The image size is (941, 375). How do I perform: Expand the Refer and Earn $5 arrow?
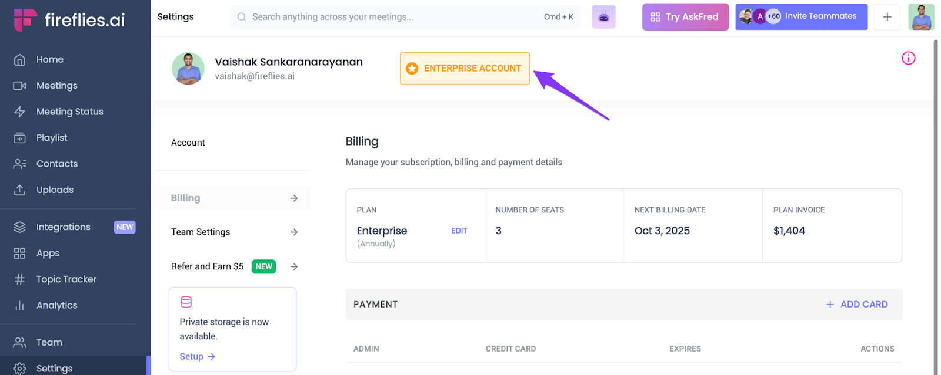[x=294, y=267]
